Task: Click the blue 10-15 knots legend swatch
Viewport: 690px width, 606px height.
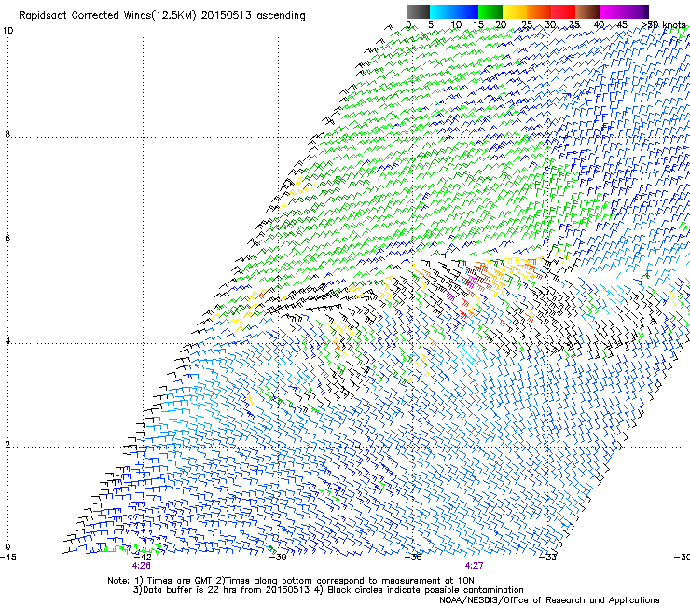Action: (466, 11)
